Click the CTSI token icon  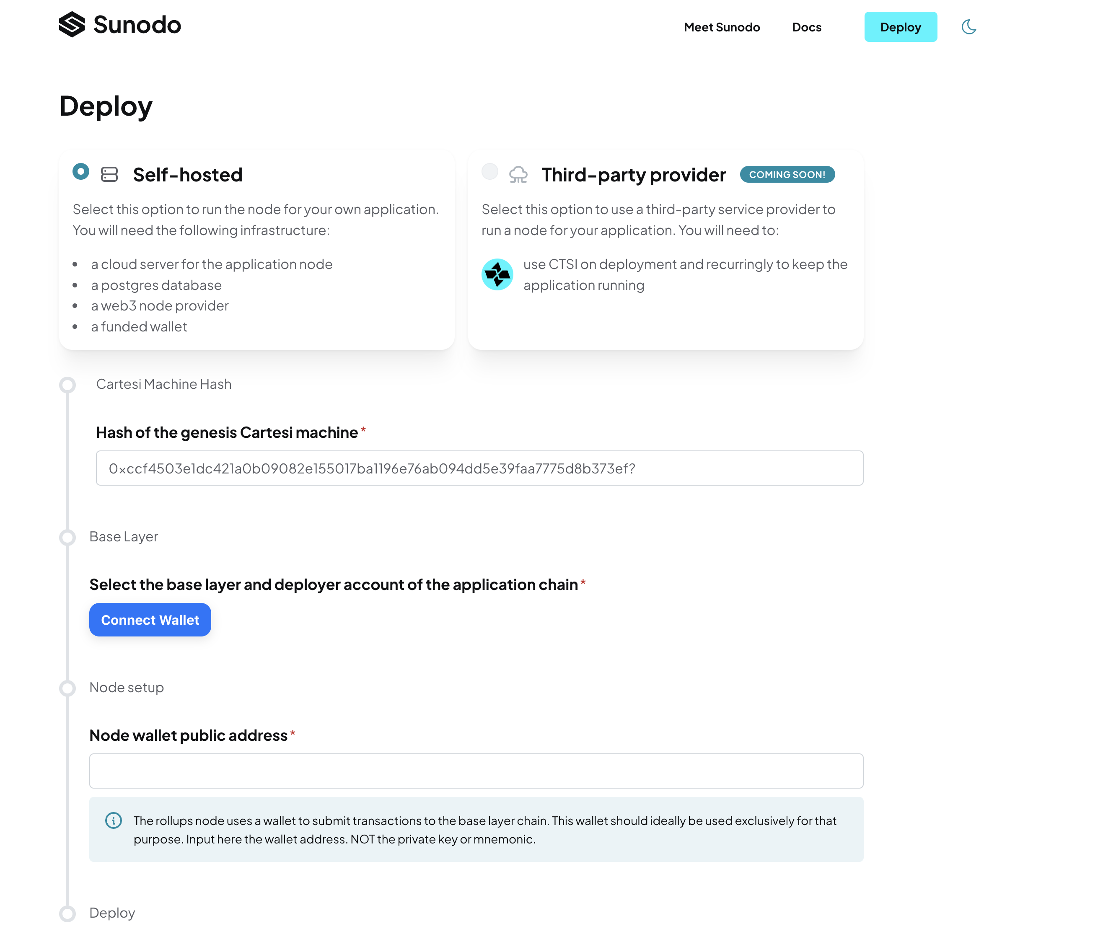pyautogui.click(x=497, y=275)
